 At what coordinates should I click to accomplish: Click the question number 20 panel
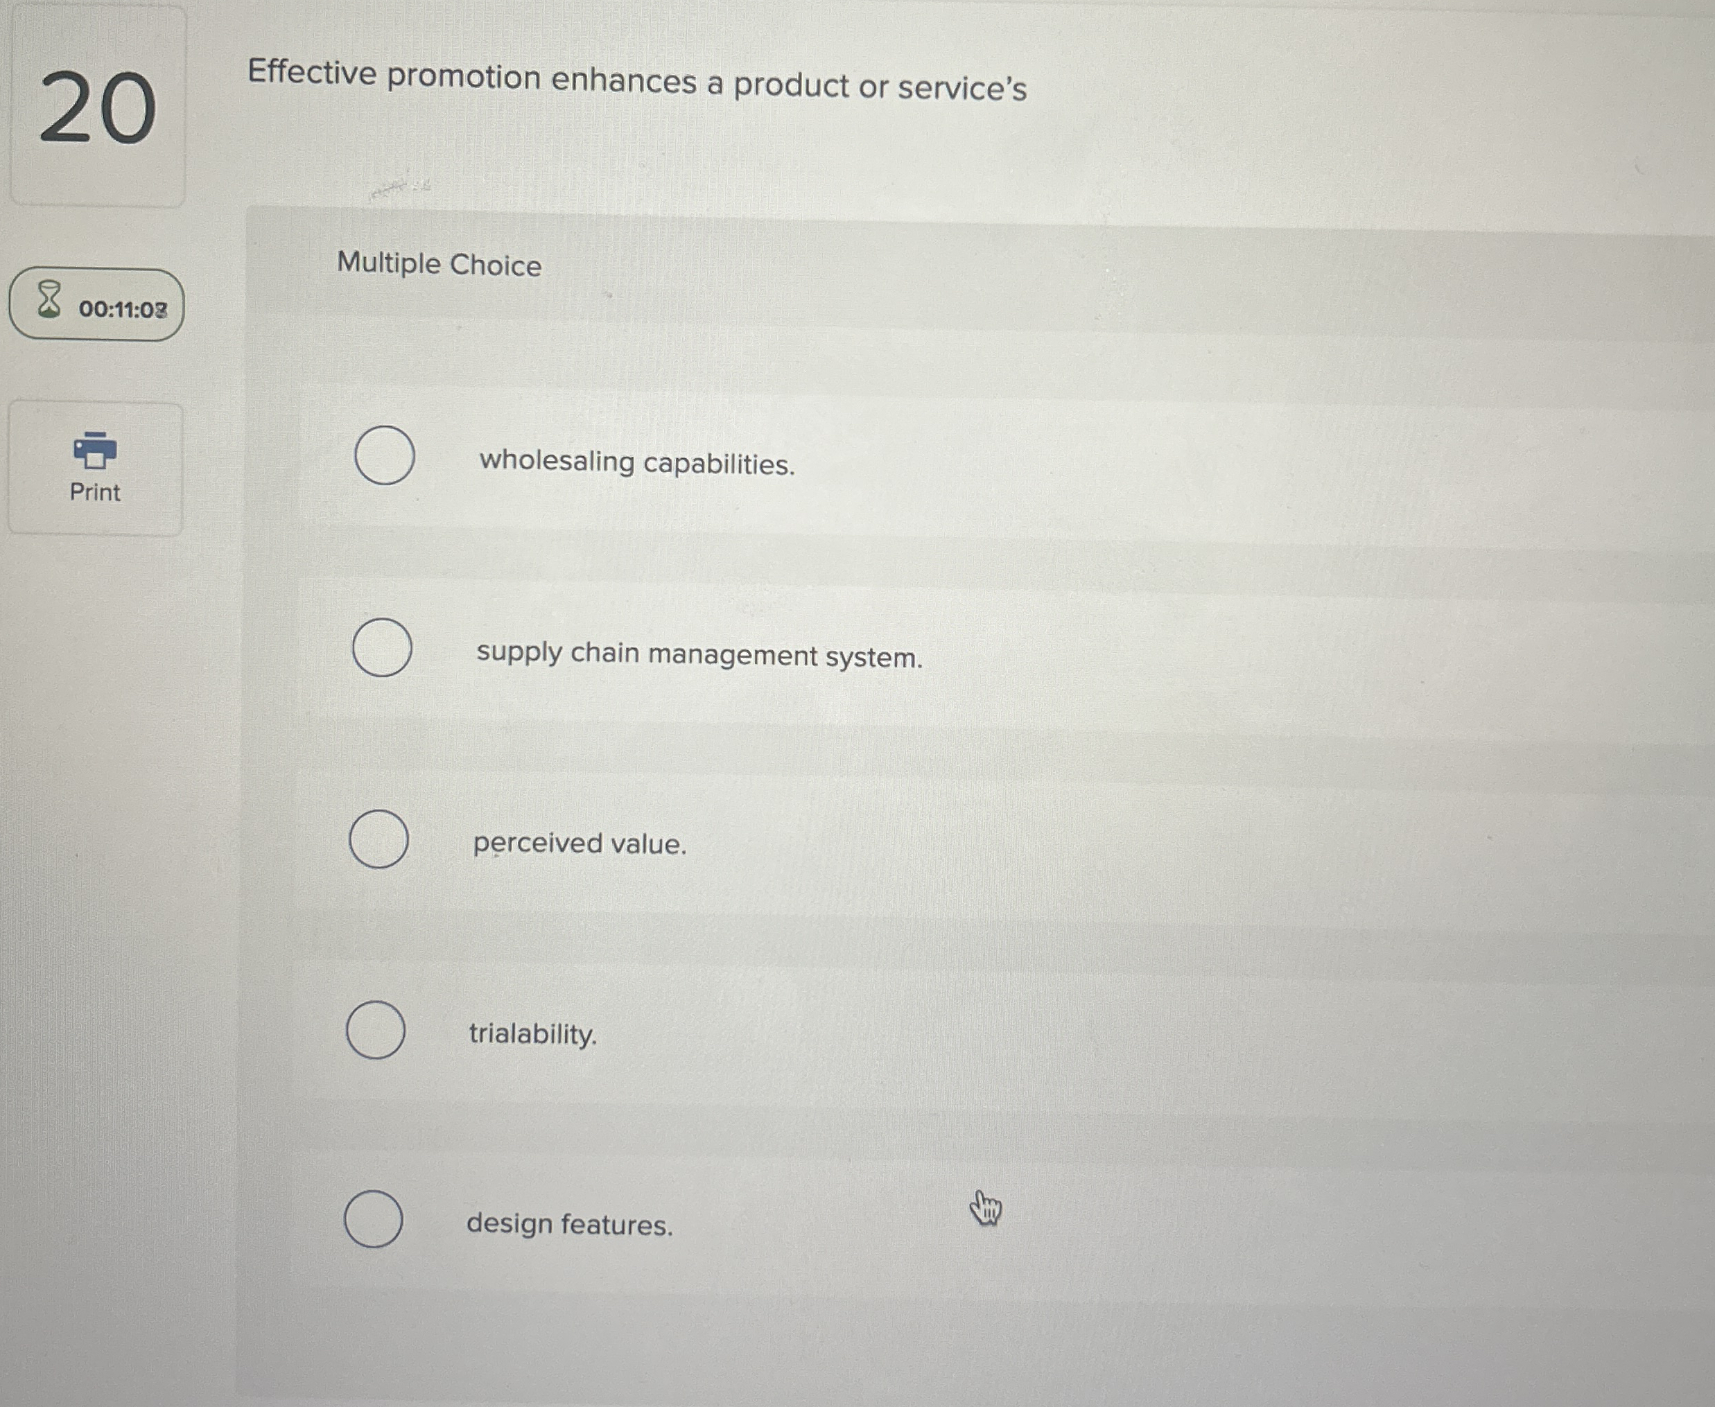97,105
